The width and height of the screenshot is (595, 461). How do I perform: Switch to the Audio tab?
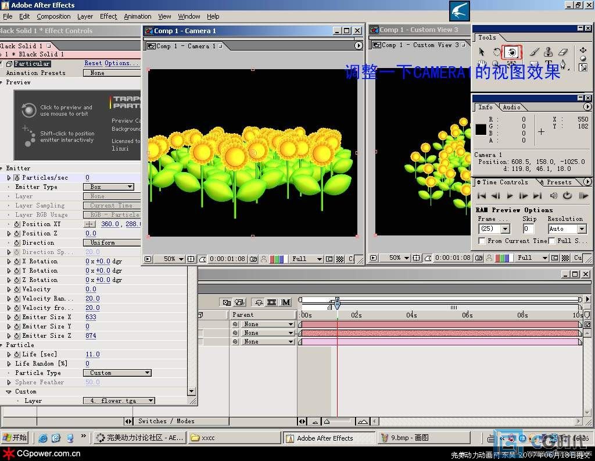(x=511, y=108)
